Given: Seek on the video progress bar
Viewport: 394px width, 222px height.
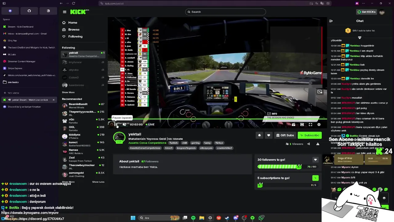Looking at the screenshot, I should point(217,119).
